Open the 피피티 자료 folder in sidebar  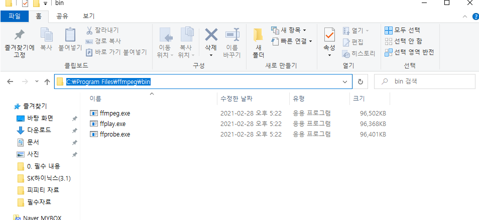[x=43, y=190]
